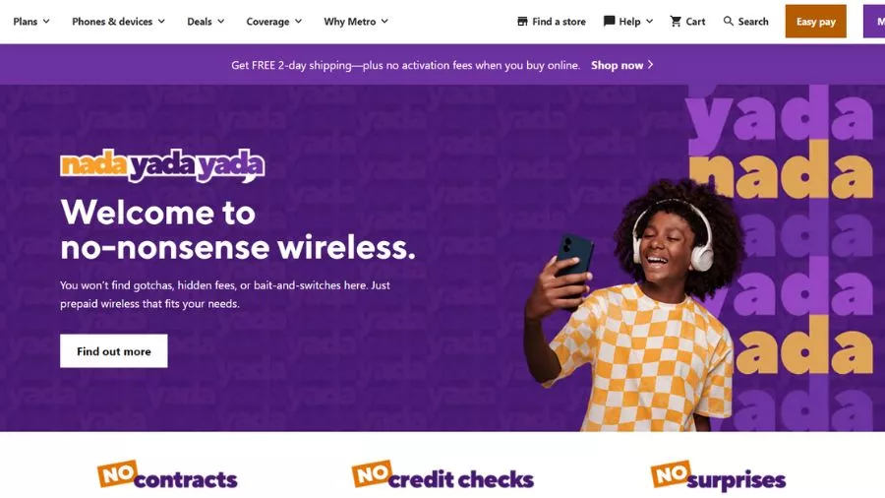The image size is (885, 498).
Task: Expand the Phones & devices dropdown
Action: coord(119,22)
